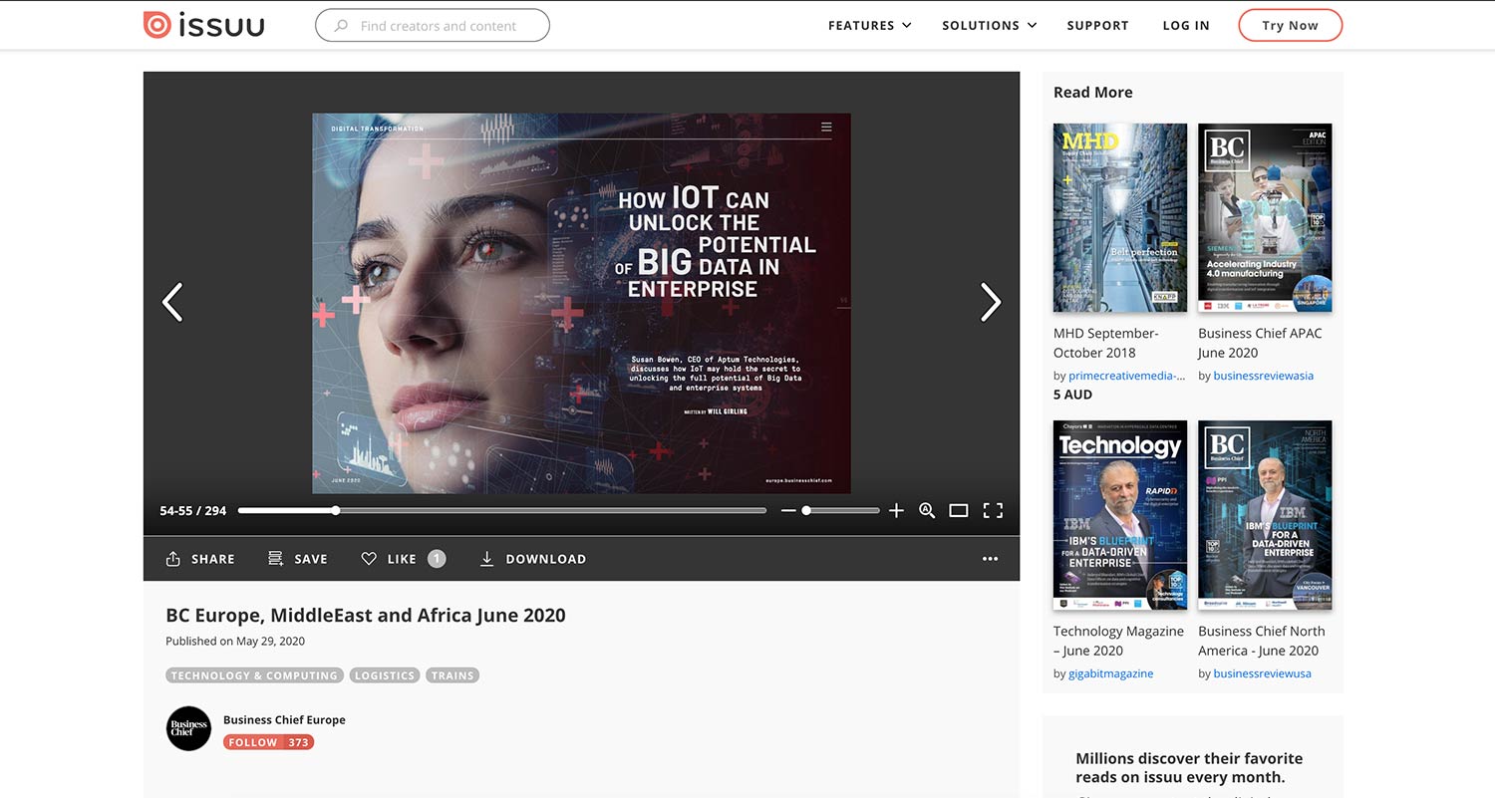This screenshot has height=798, width=1495.
Task: Click the search magnifier icon
Action: click(x=341, y=26)
